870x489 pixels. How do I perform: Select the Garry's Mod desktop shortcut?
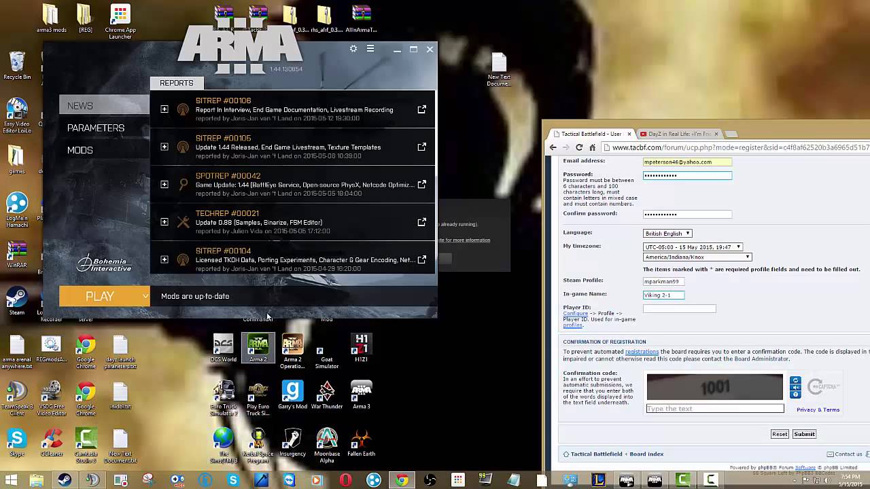click(x=292, y=395)
